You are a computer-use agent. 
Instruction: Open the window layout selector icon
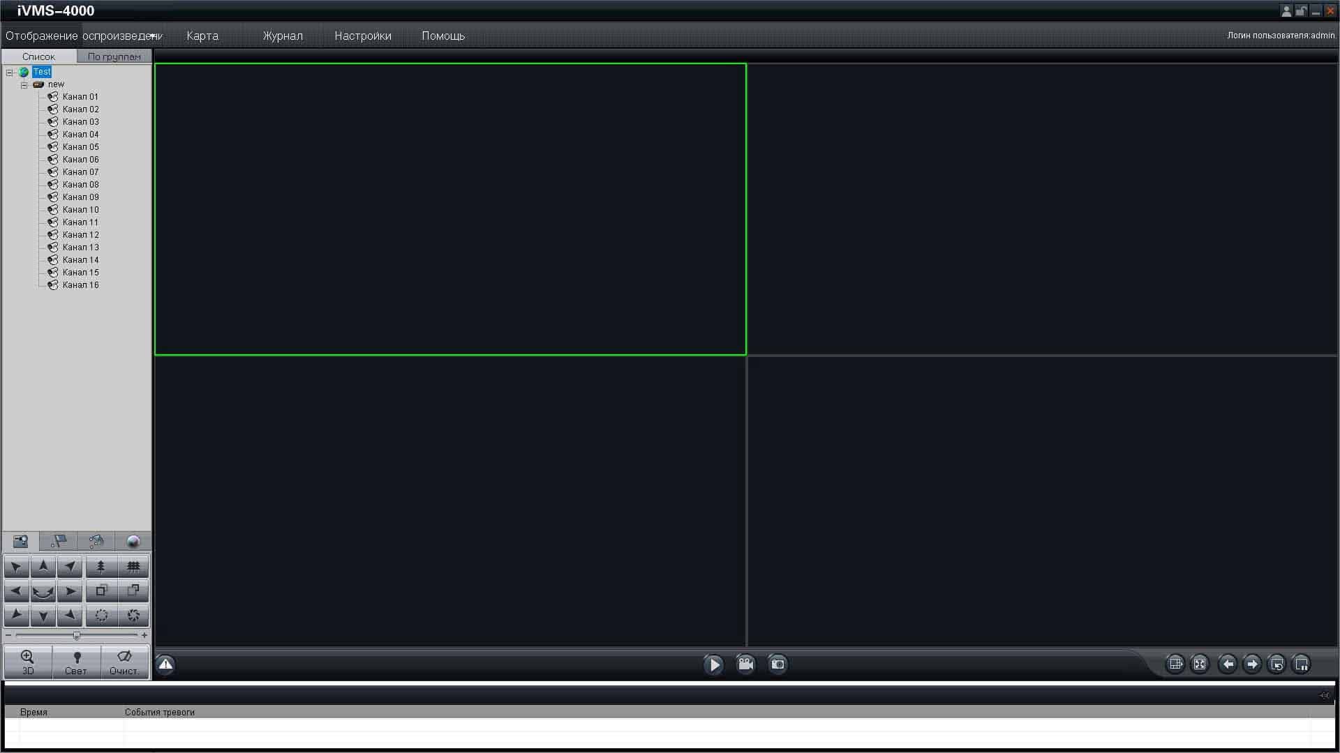pyautogui.click(x=1175, y=664)
